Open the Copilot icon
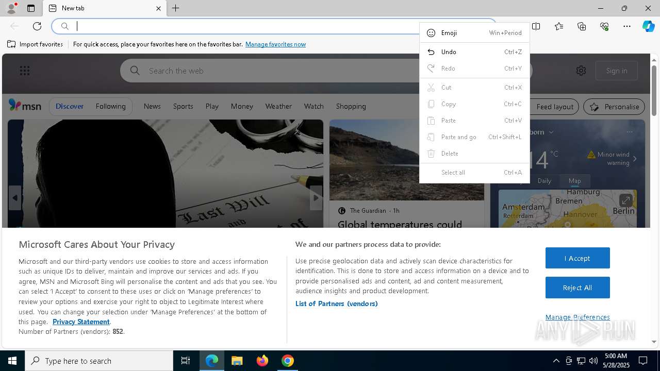Viewport: 660px width, 371px height. click(648, 26)
